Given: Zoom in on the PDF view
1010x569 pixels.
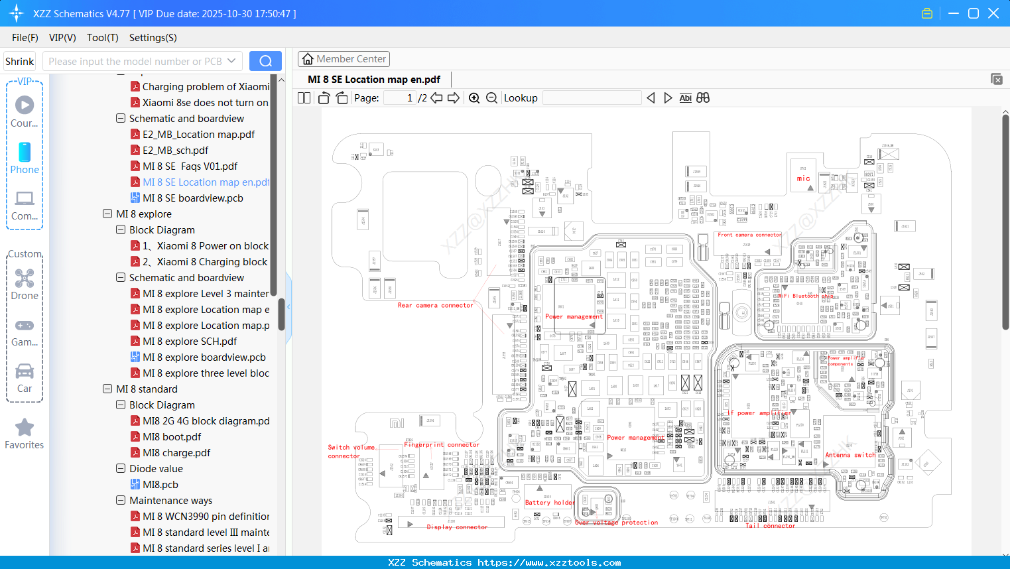Looking at the screenshot, I should 474,97.
